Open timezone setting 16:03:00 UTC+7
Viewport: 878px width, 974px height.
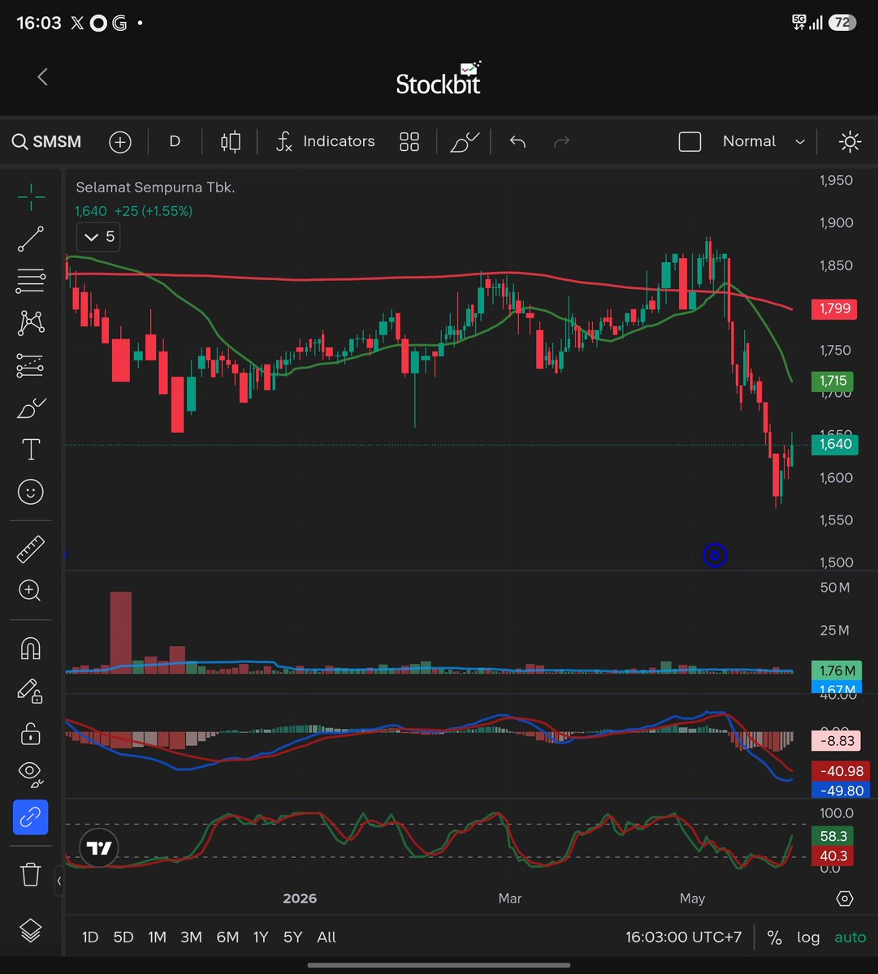click(684, 937)
